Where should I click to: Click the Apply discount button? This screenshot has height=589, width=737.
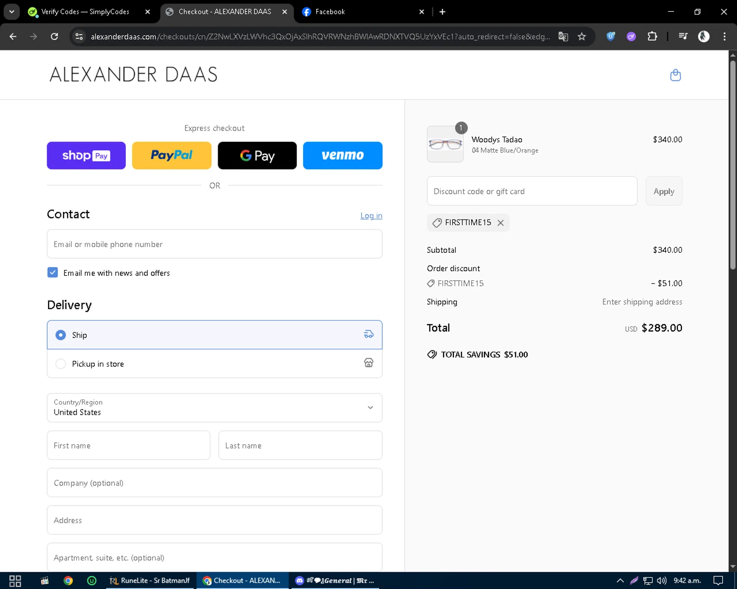pyautogui.click(x=664, y=191)
